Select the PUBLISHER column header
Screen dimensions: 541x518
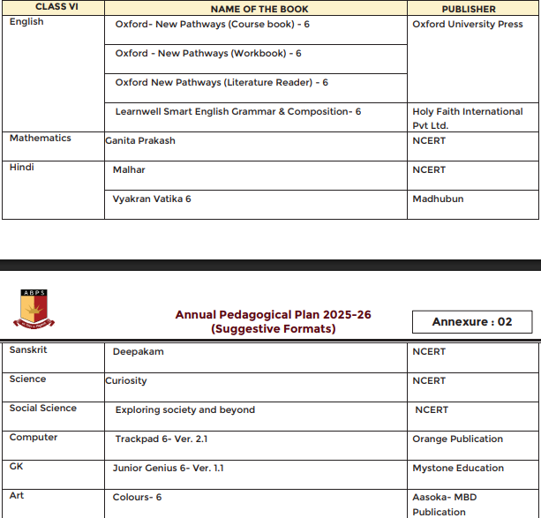pyautogui.click(x=474, y=9)
